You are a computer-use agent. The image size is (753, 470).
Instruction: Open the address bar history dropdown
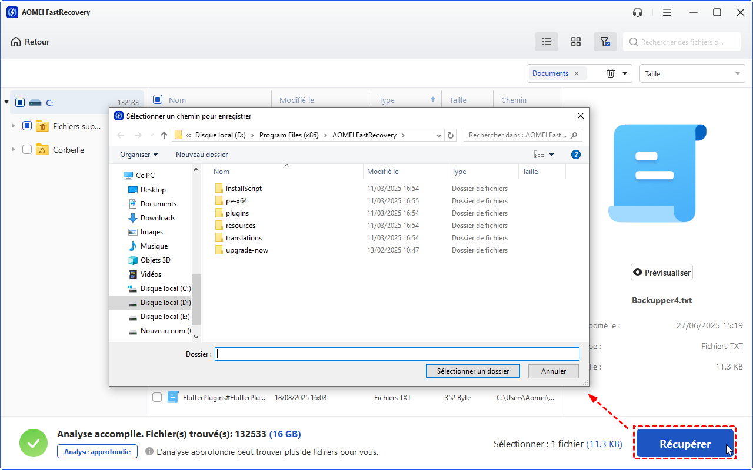(439, 135)
